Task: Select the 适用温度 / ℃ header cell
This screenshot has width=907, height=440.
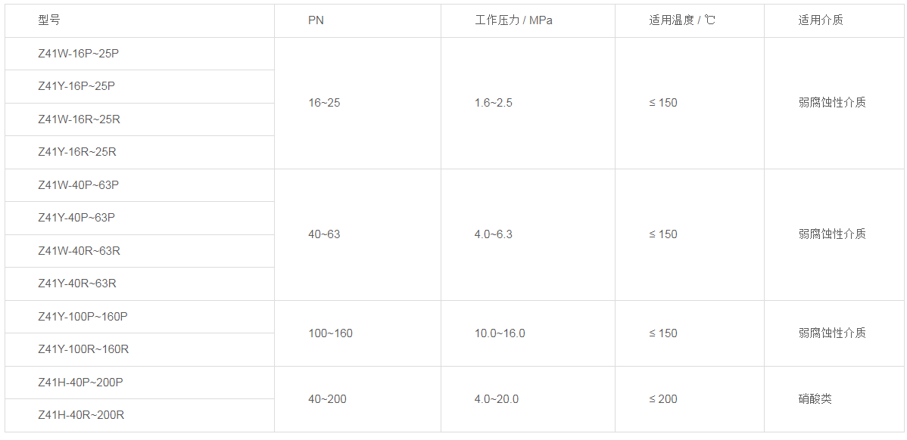Action: [x=681, y=20]
